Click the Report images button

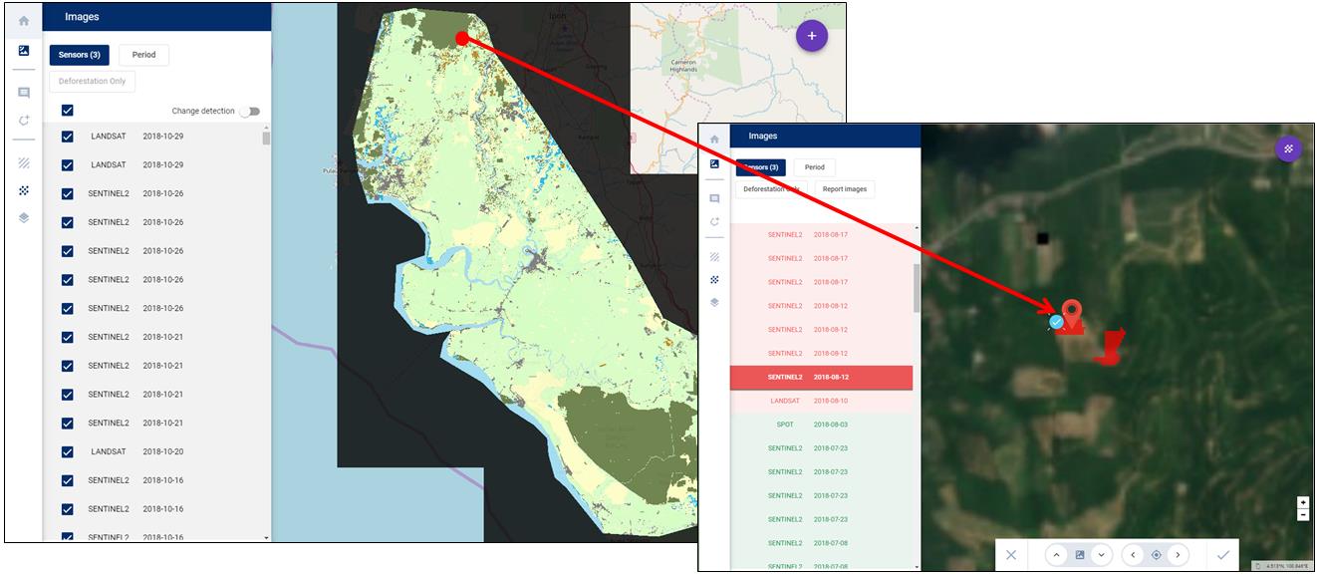[845, 189]
